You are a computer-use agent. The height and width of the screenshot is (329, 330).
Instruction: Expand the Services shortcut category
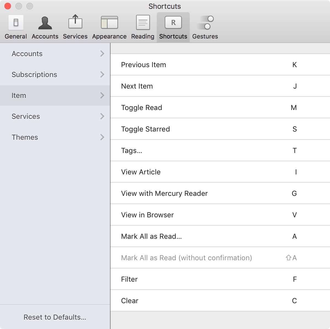55,116
